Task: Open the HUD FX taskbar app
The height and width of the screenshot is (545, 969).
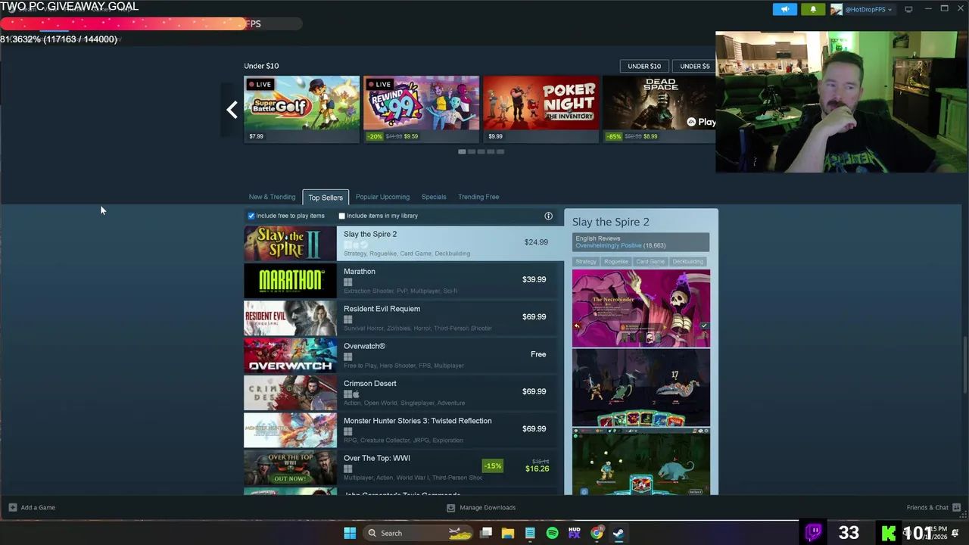Action: 574,533
